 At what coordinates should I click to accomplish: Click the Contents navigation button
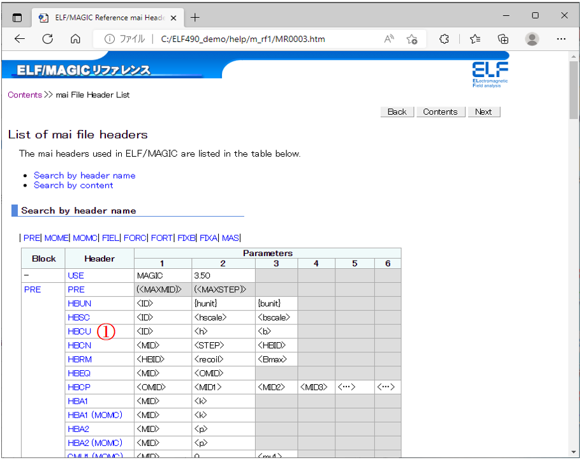(x=440, y=111)
